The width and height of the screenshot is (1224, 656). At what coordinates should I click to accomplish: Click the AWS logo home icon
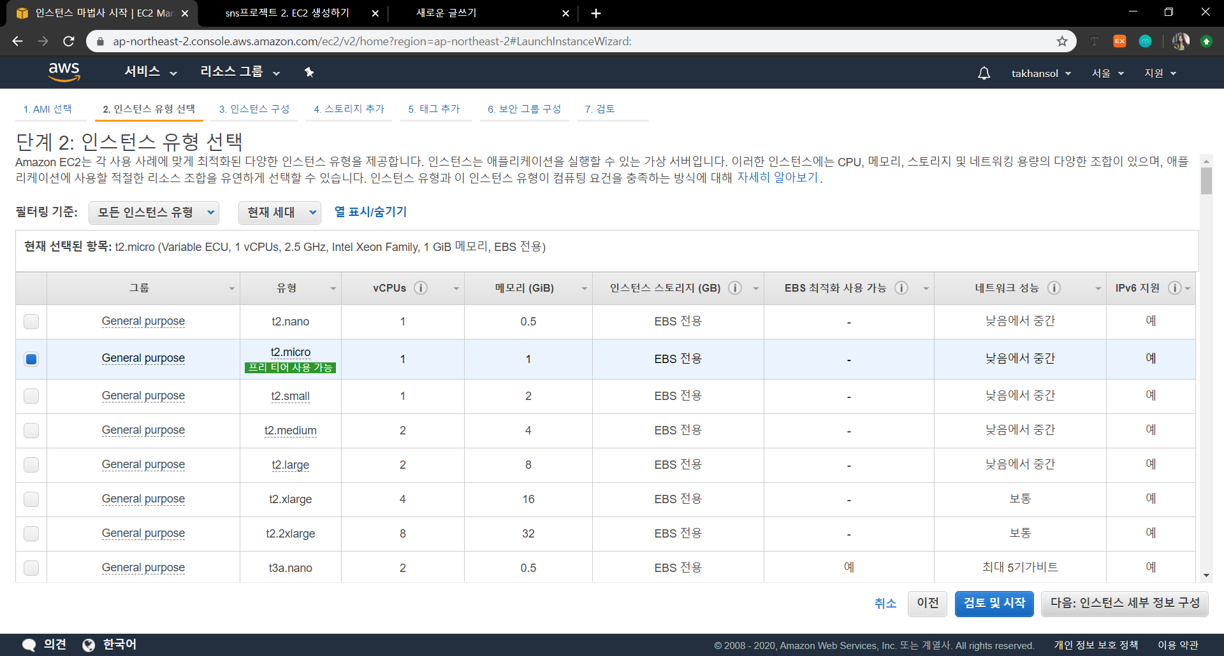pos(64,72)
